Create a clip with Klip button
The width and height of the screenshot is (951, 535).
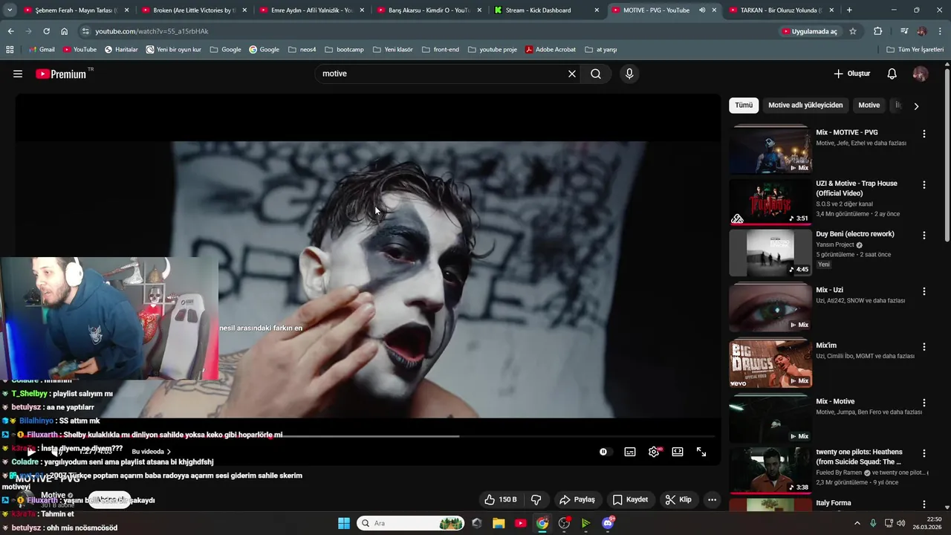[678, 499]
